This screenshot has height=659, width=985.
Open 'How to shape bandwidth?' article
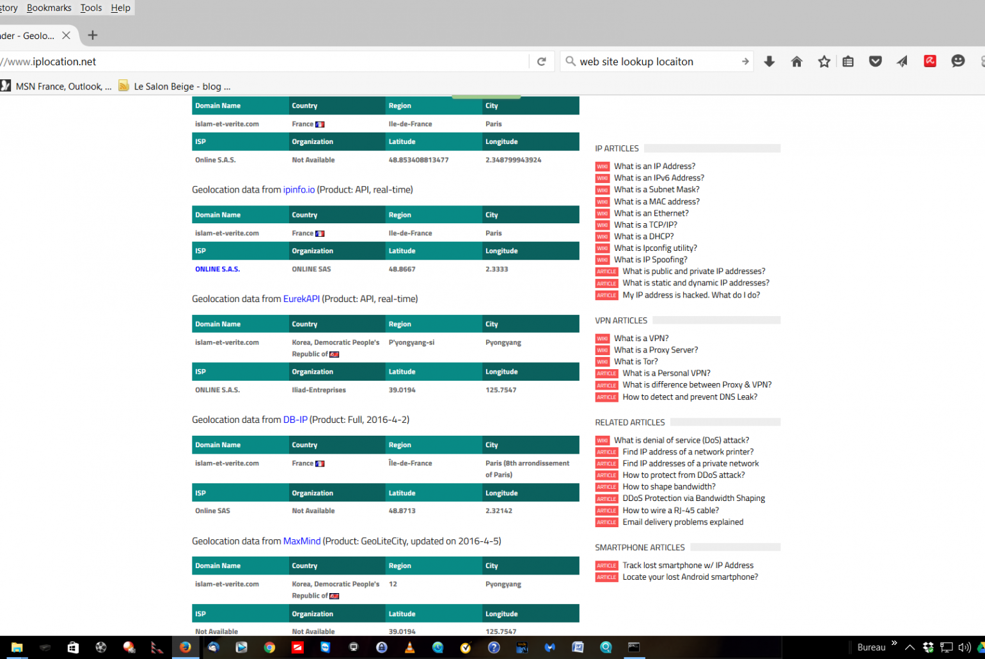pos(669,487)
